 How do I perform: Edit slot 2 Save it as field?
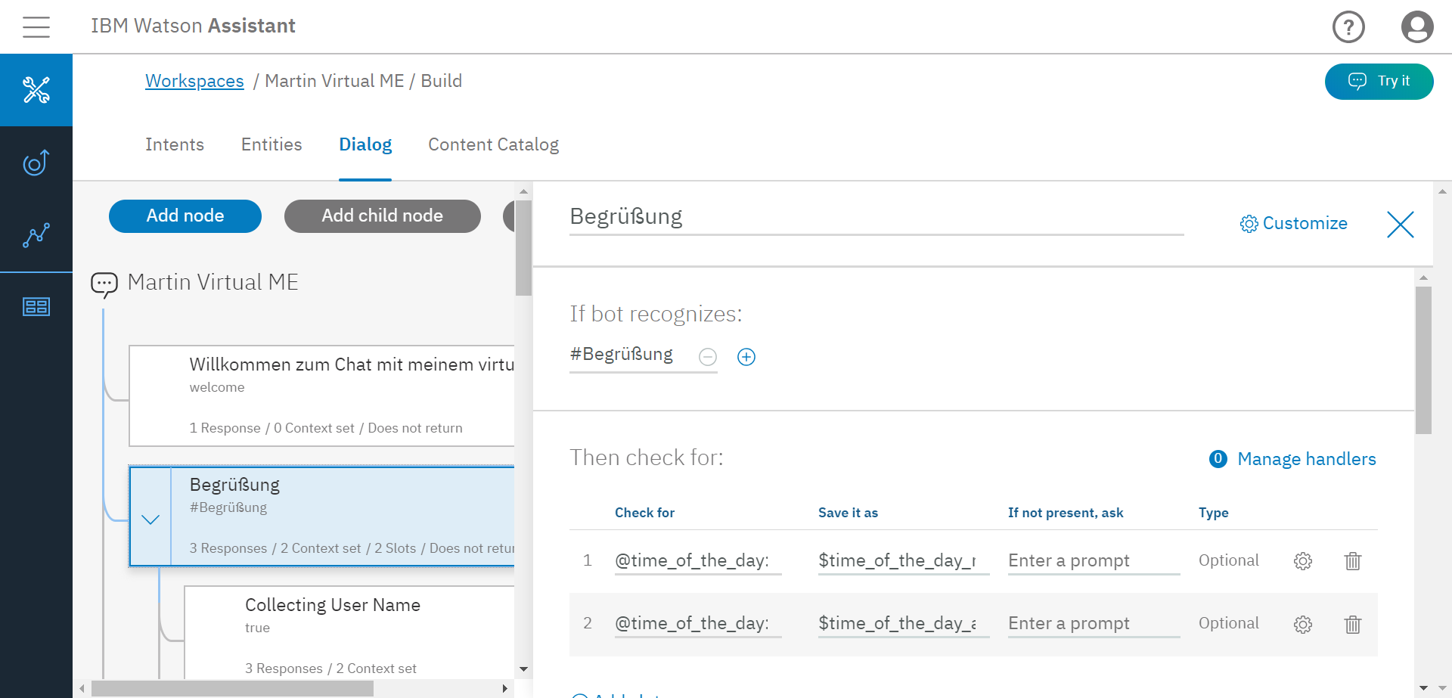(x=903, y=624)
